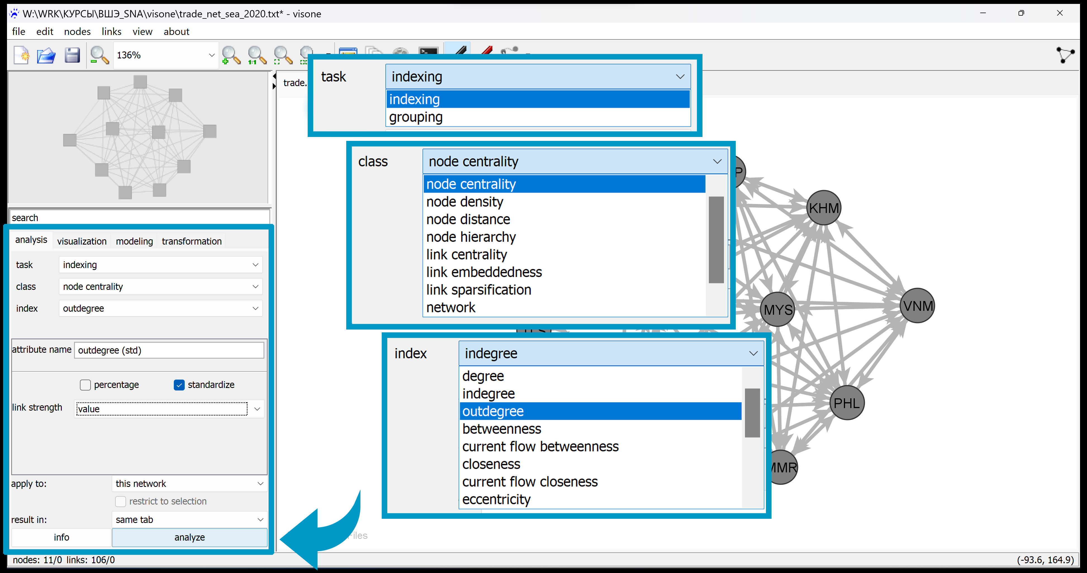Screen dimensions: 1087x573
Task: Open the link strength dropdown showing value
Action: [x=169, y=409]
